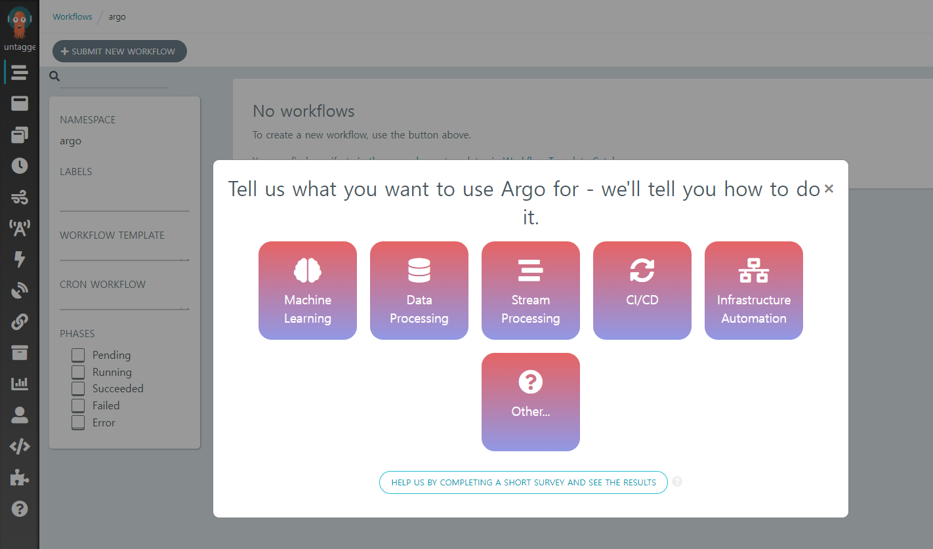Toggle the Failed phase checkbox
The width and height of the screenshot is (933, 549).
(78, 405)
